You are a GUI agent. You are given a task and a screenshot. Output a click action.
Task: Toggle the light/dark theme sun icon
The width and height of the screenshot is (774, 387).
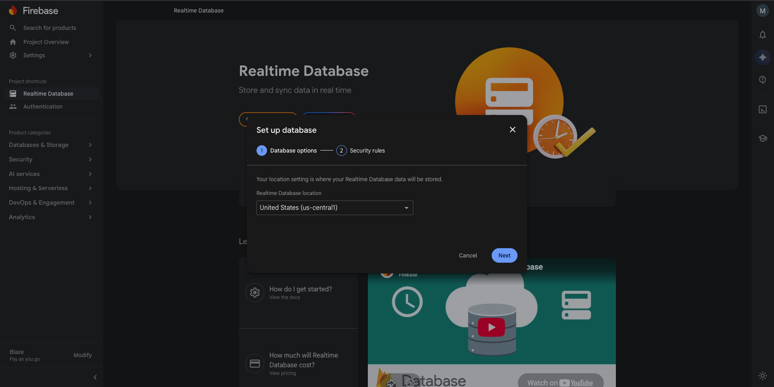pyautogui.click(x=762, y=375)
